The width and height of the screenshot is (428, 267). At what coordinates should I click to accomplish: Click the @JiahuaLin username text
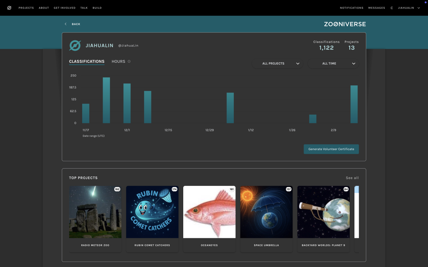tap(128, 46)
